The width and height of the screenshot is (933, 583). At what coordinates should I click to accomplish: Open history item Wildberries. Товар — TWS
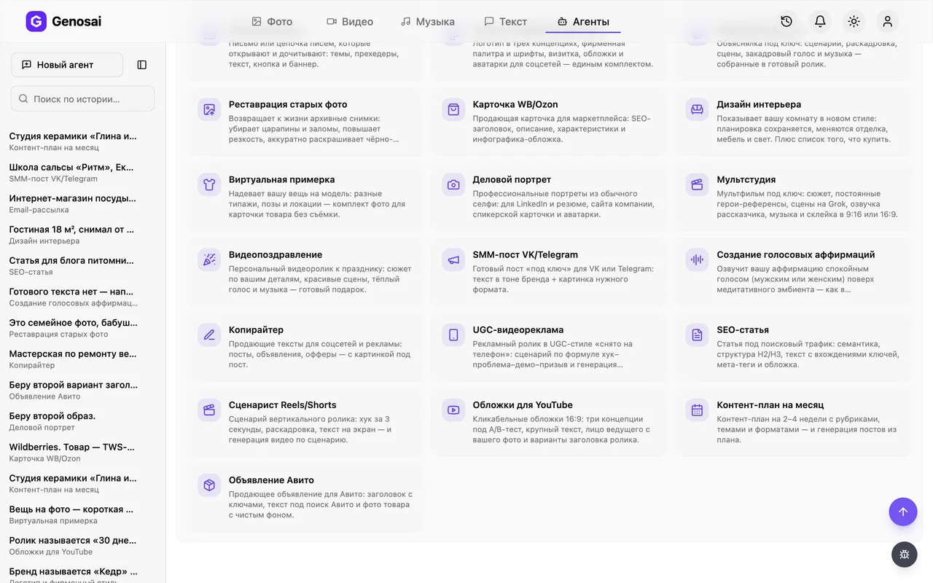point(73,452)
